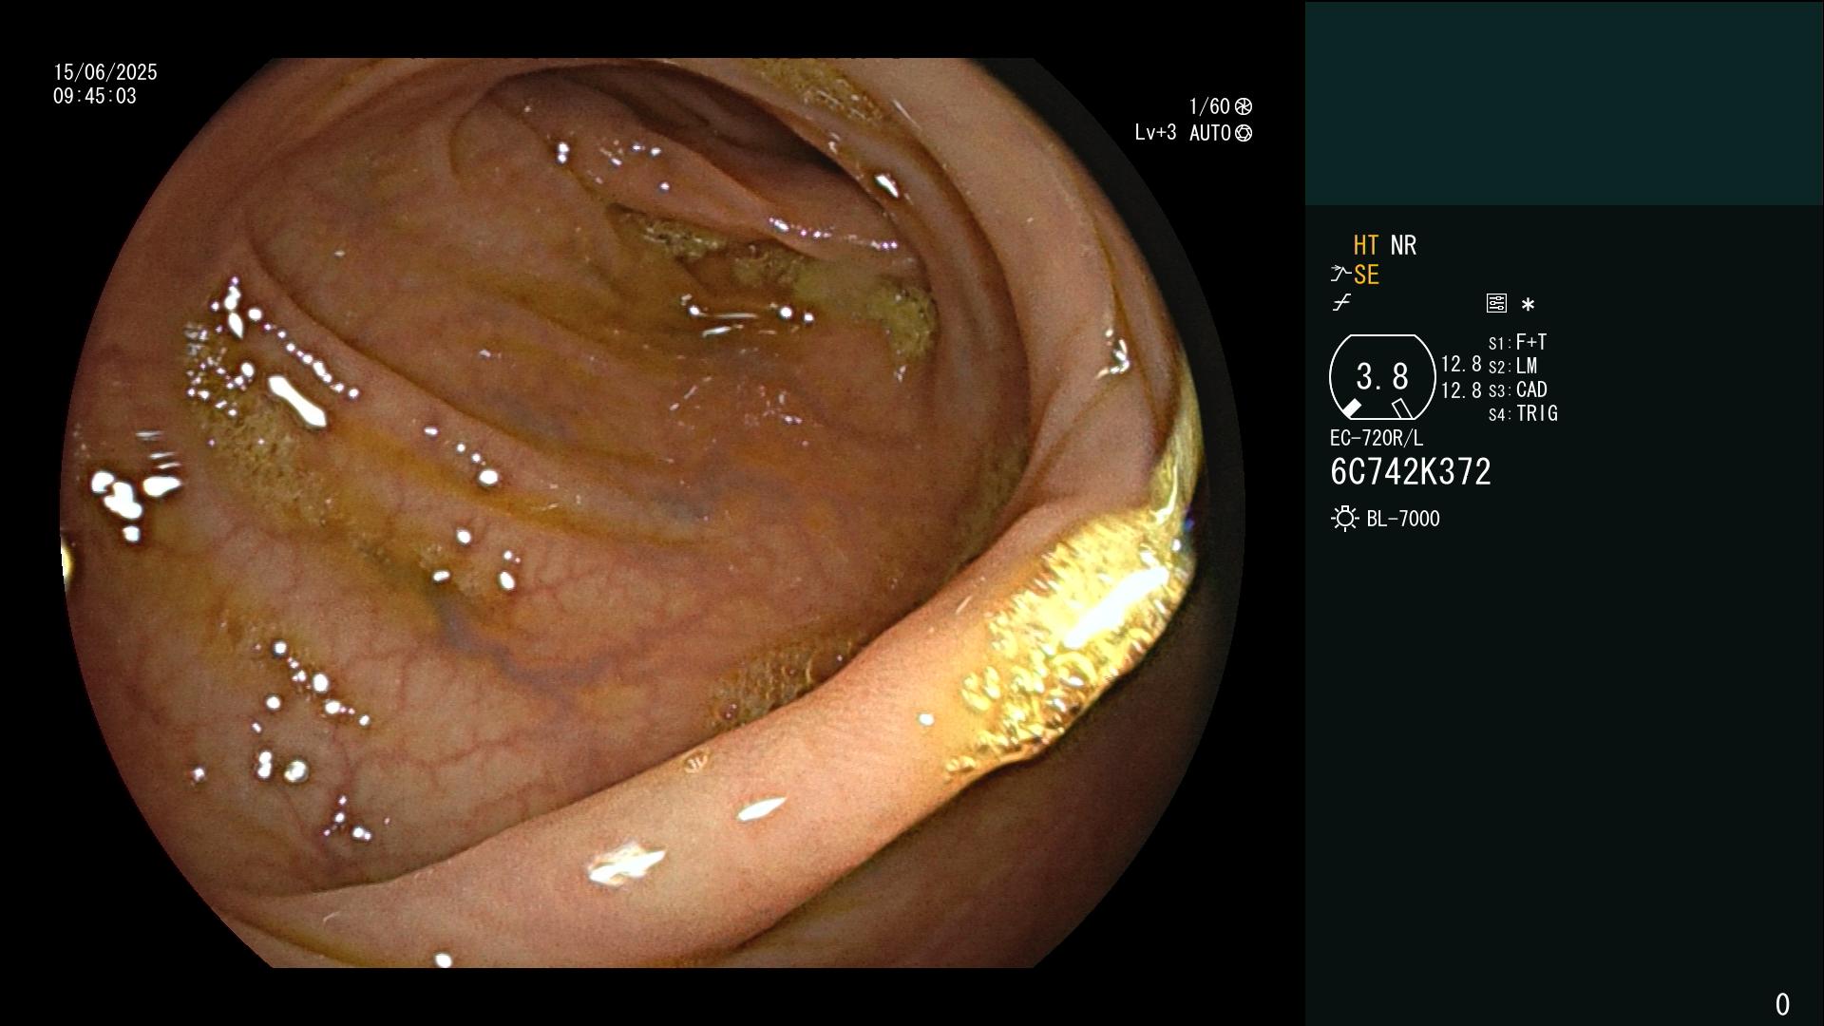The height and width of the screenshot is (1026, 1824).
Task: Click the upper 12.8 diameter value
Action: pos(1461,364)
